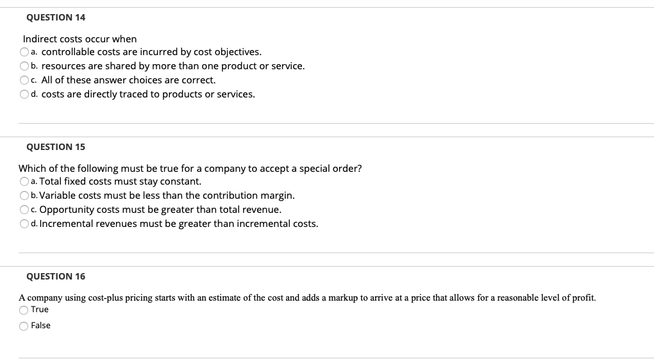Viewport: 654px width, 359px height.
Task: Click the QUESTION 15 heading
Action: point(56,147)
